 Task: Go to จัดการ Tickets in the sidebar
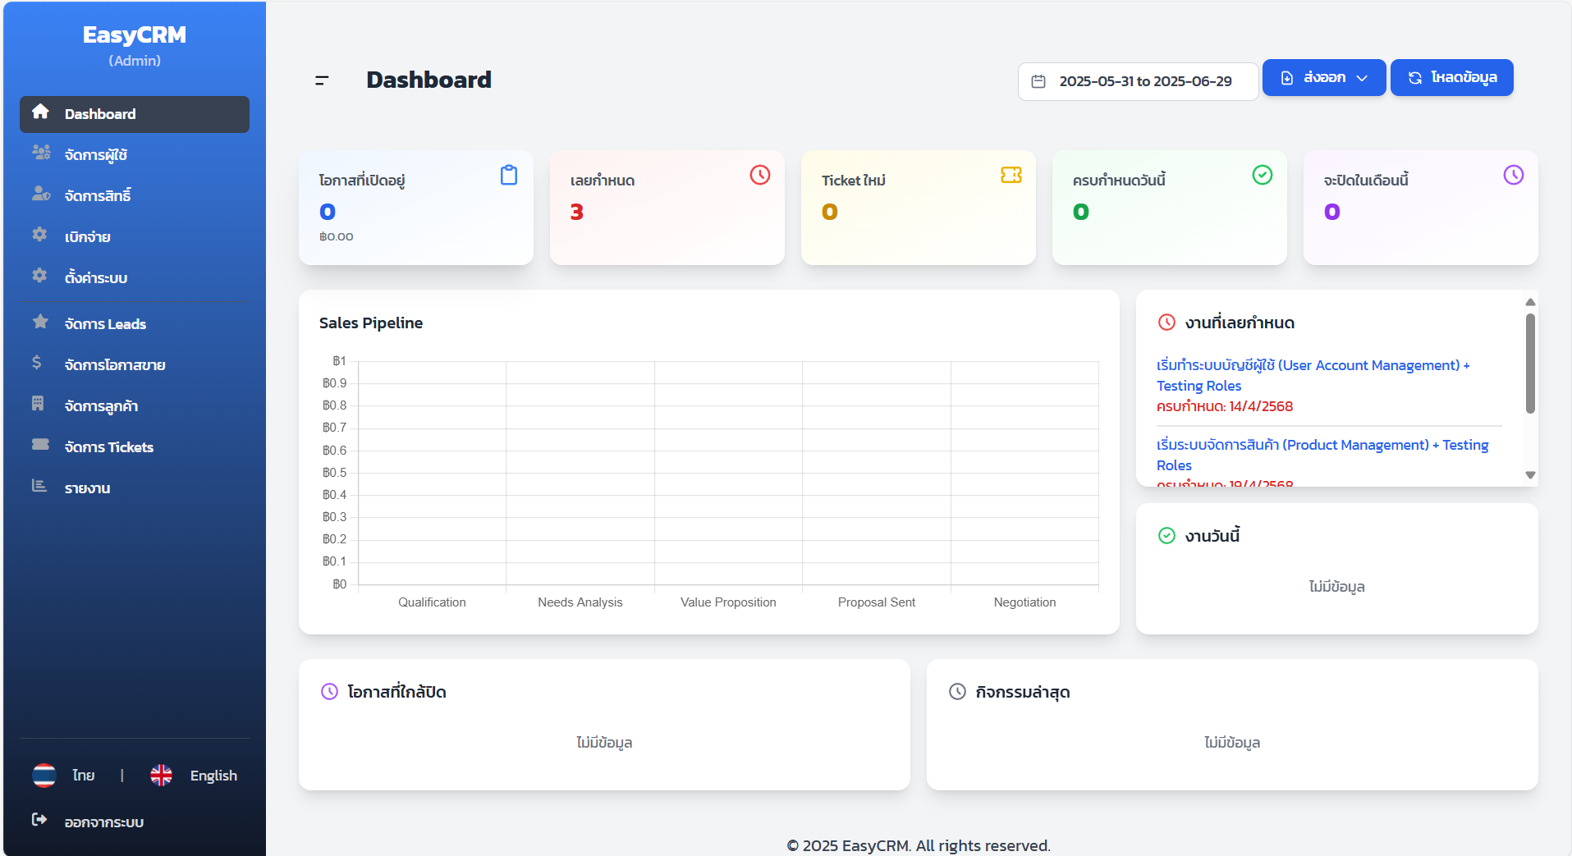[x=135, y=447]
